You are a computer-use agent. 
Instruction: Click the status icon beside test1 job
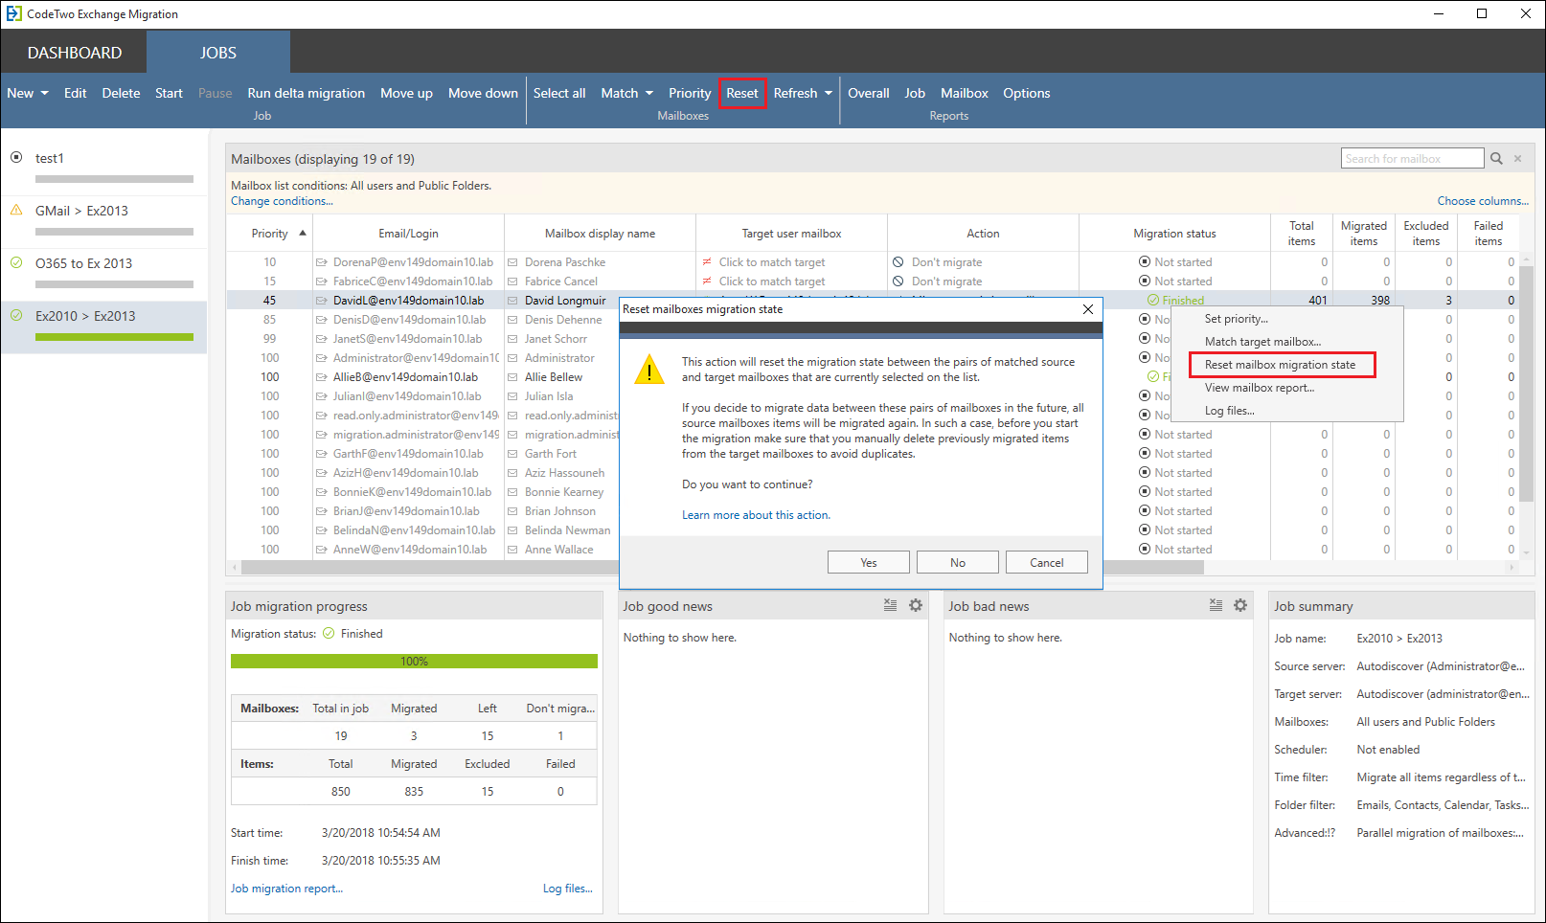[x=16, y=157]
